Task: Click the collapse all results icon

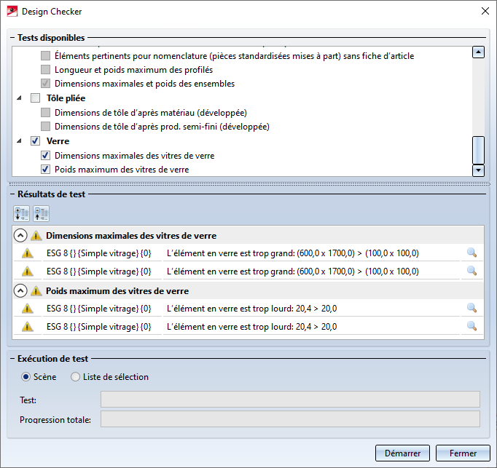Action: [x=42, y=213]
